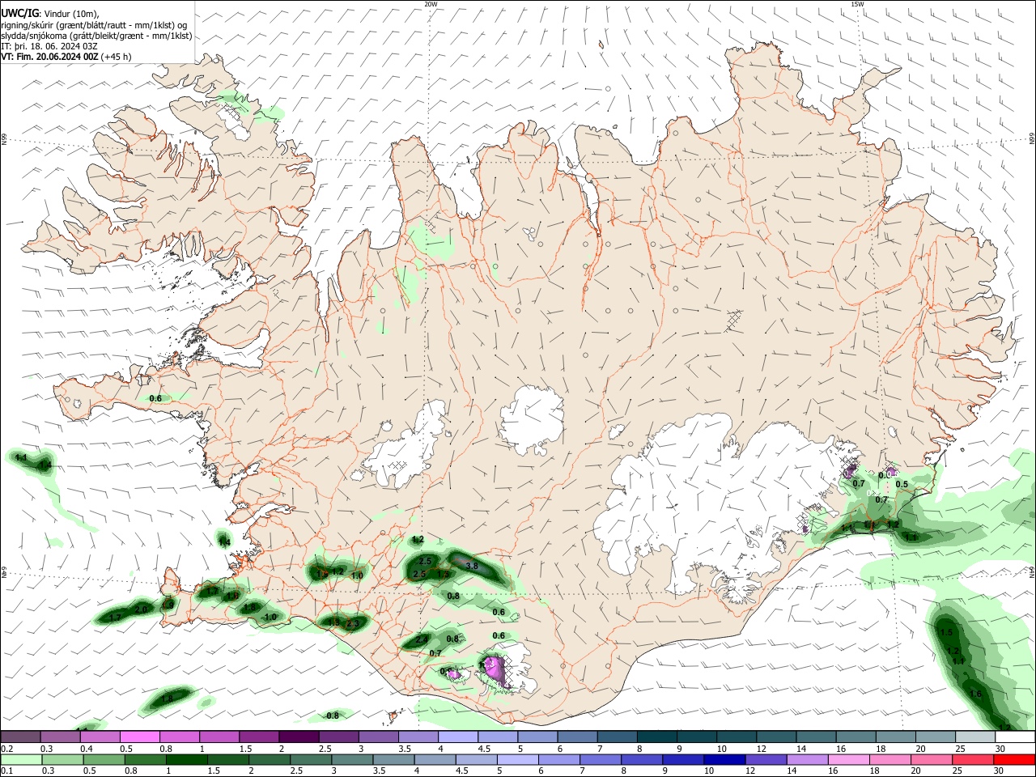1036x777 pixels.
Task: Click the '2.0' precipitation value off the southwest coast
Action: point(141,609)
